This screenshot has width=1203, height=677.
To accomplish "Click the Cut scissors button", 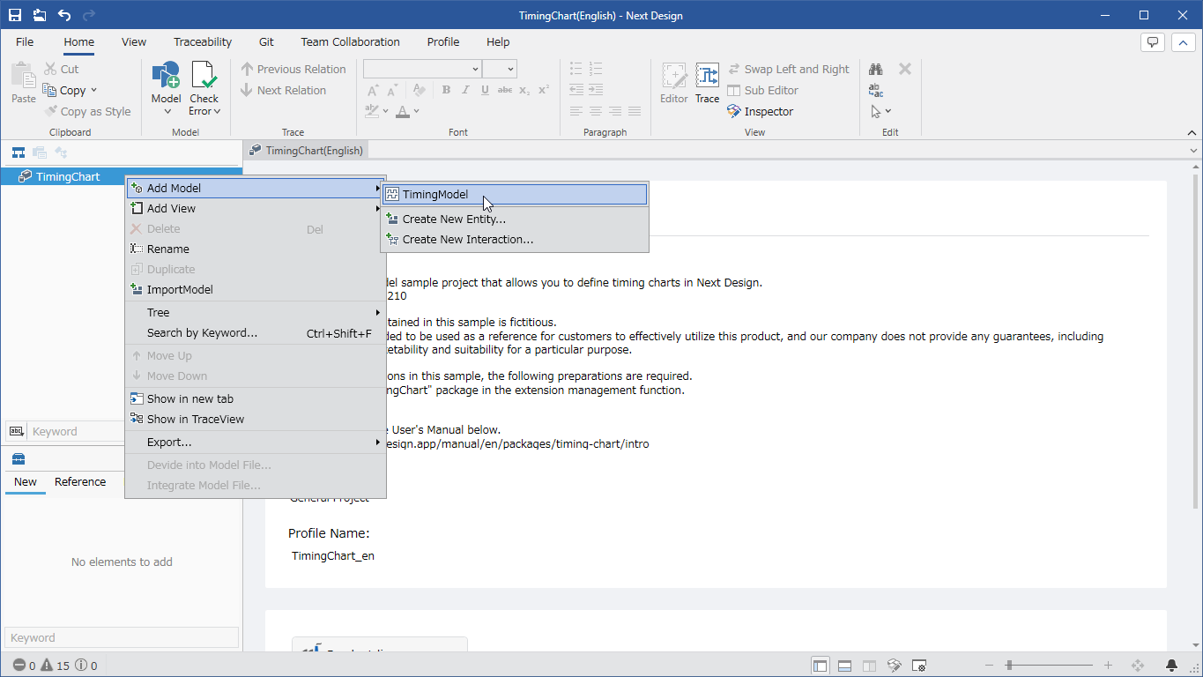I will 61,69.
